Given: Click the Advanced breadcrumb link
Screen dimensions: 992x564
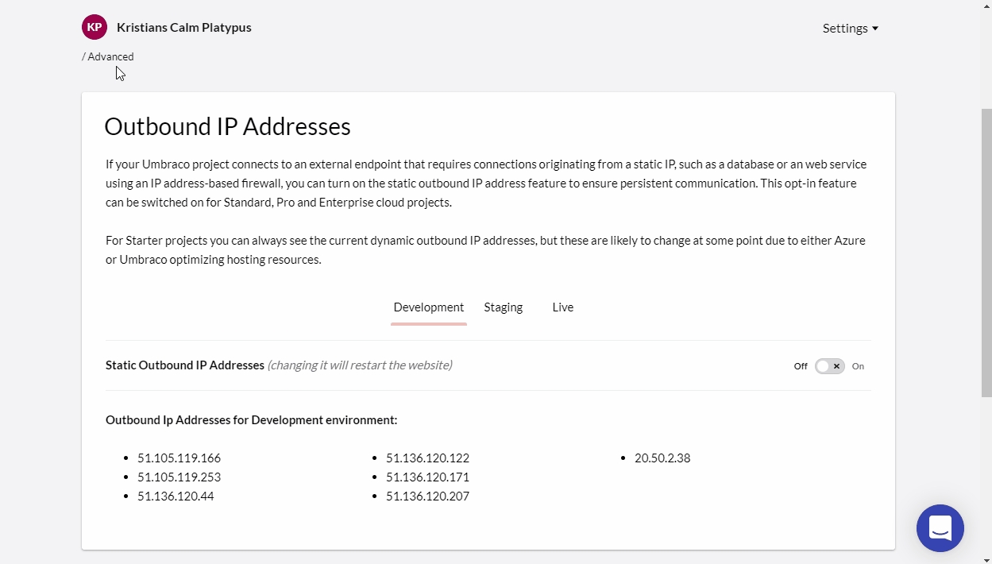Looking at the screenshot, I should (x=110, y=56).
